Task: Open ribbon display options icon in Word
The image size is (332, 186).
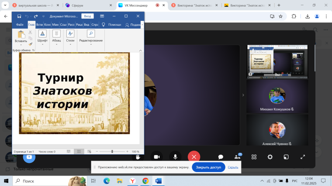Action: pos(102,16)
